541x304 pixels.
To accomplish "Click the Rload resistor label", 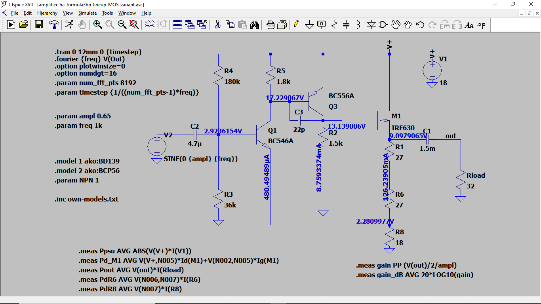I will [476, 175].
